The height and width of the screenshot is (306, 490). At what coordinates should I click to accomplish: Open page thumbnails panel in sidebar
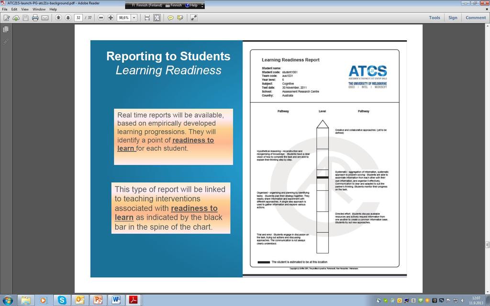point(6,29)
